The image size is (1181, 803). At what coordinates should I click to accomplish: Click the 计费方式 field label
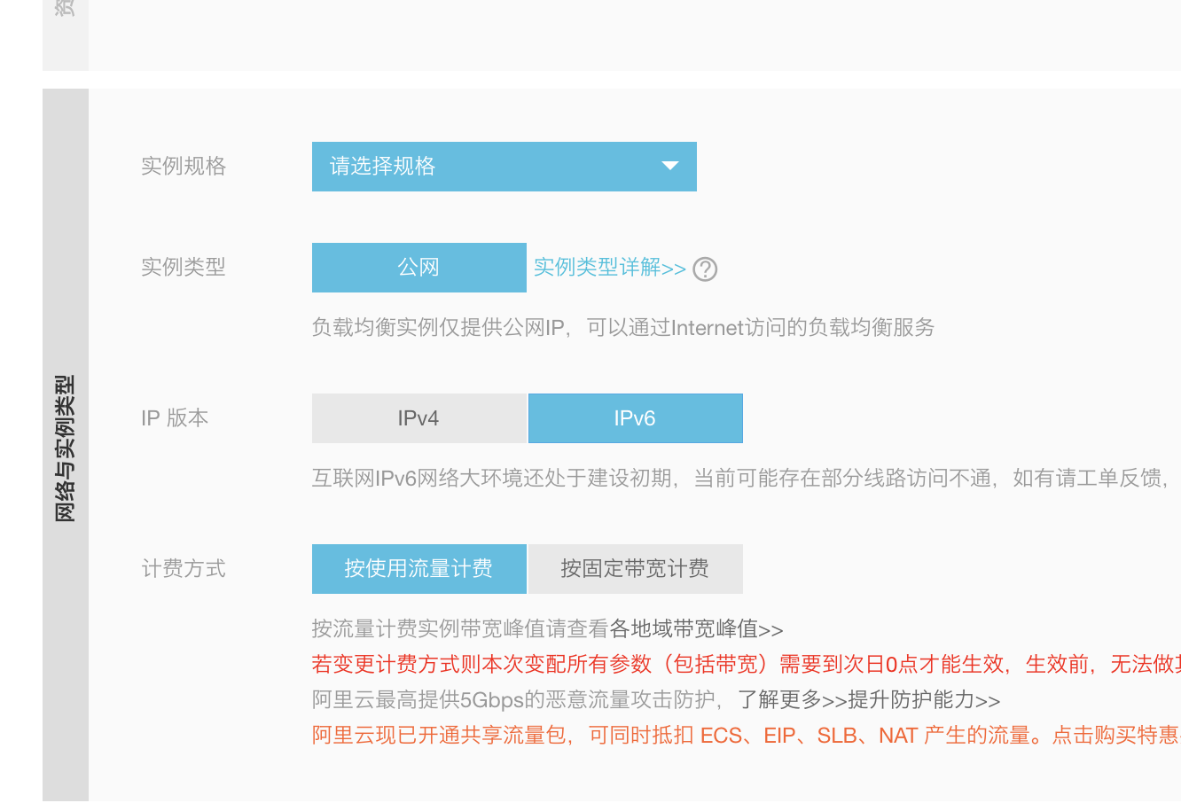[x=184, y=569]
